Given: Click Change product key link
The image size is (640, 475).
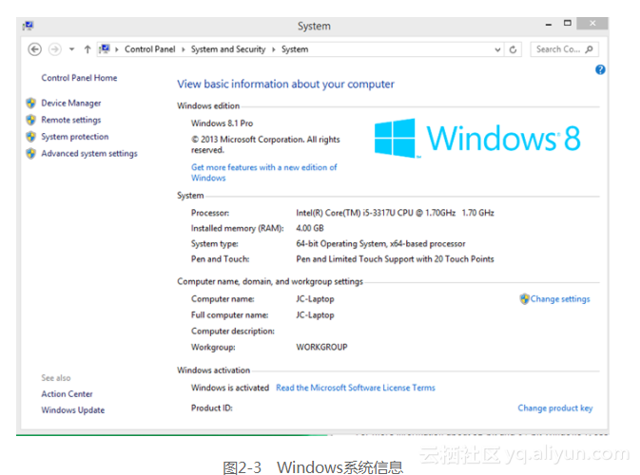Looking at the screenshot, I should [x=555, y=408].
